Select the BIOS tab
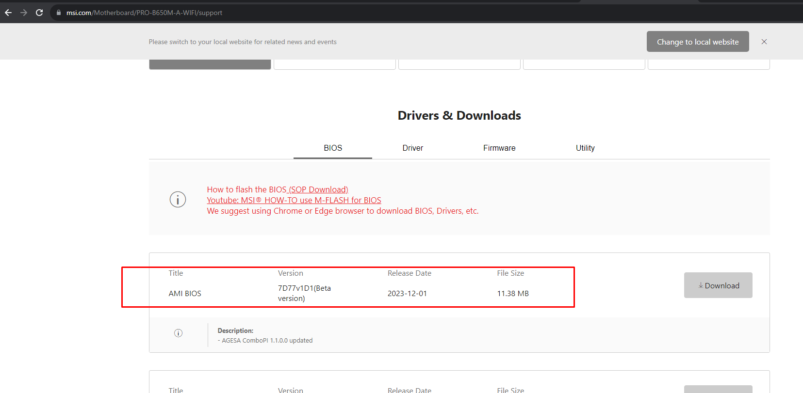Screen dimensions: 803x393 [x=333, y=148]
